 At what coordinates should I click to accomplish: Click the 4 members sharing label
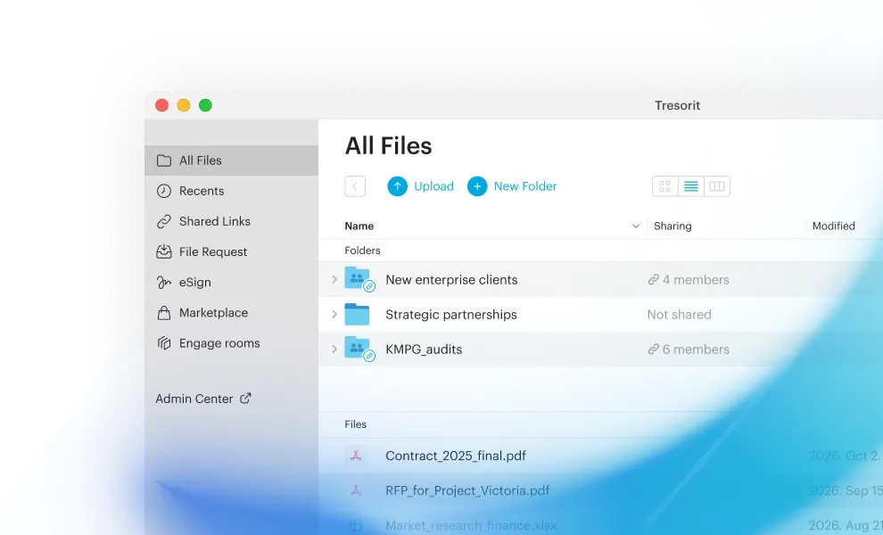pyautogui.click(x=689, y=280)
